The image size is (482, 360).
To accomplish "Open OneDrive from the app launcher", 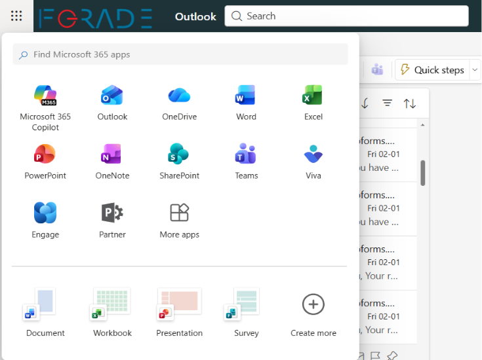I will coord(179,103).
